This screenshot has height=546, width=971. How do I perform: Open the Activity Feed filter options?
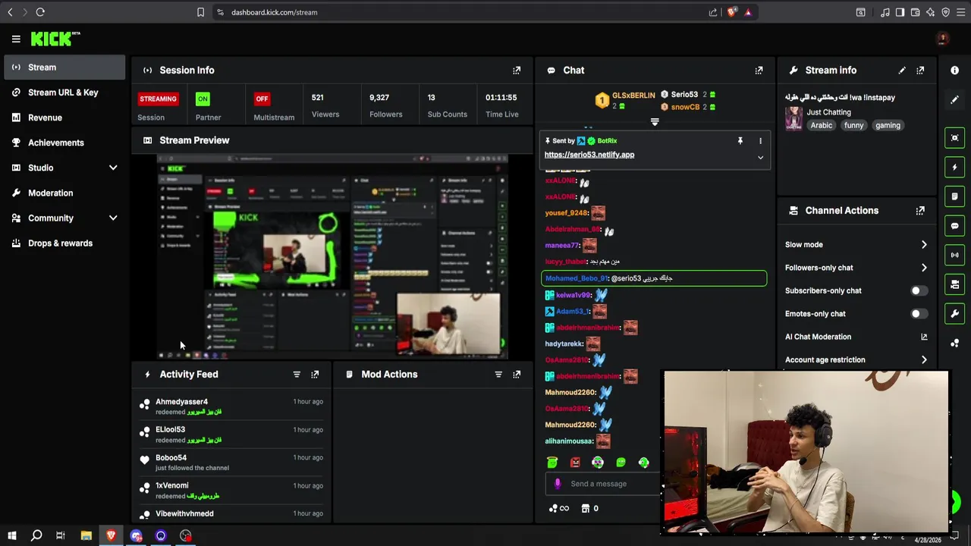tap(297, 374)
